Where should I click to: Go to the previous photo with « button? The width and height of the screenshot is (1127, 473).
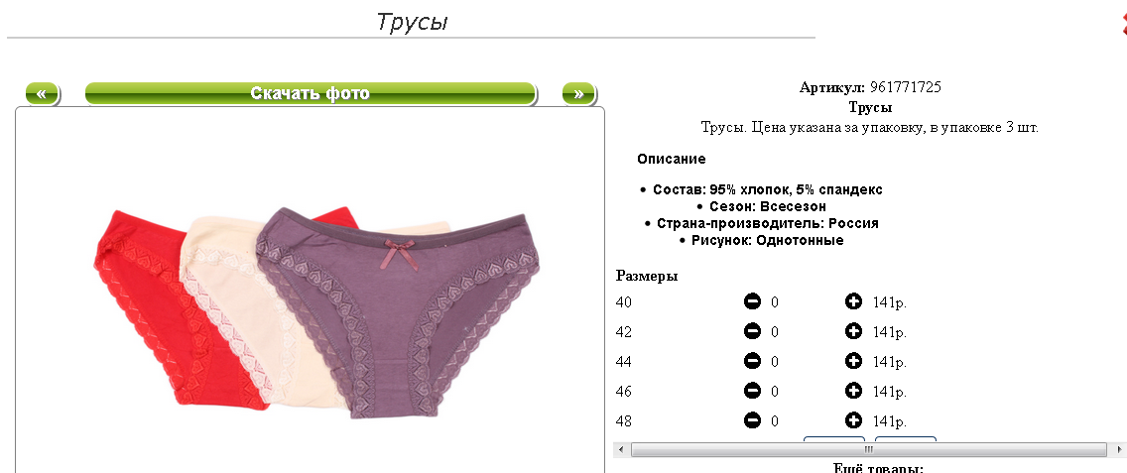pyautogui.click(x=42, y=93)
